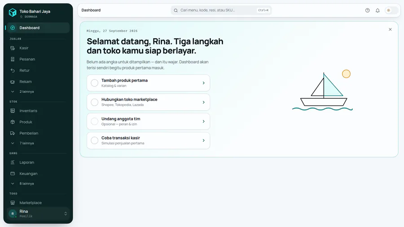Click the date 'Minggu, 27 September 2026'
404x227 pixels.
(112, 31)
